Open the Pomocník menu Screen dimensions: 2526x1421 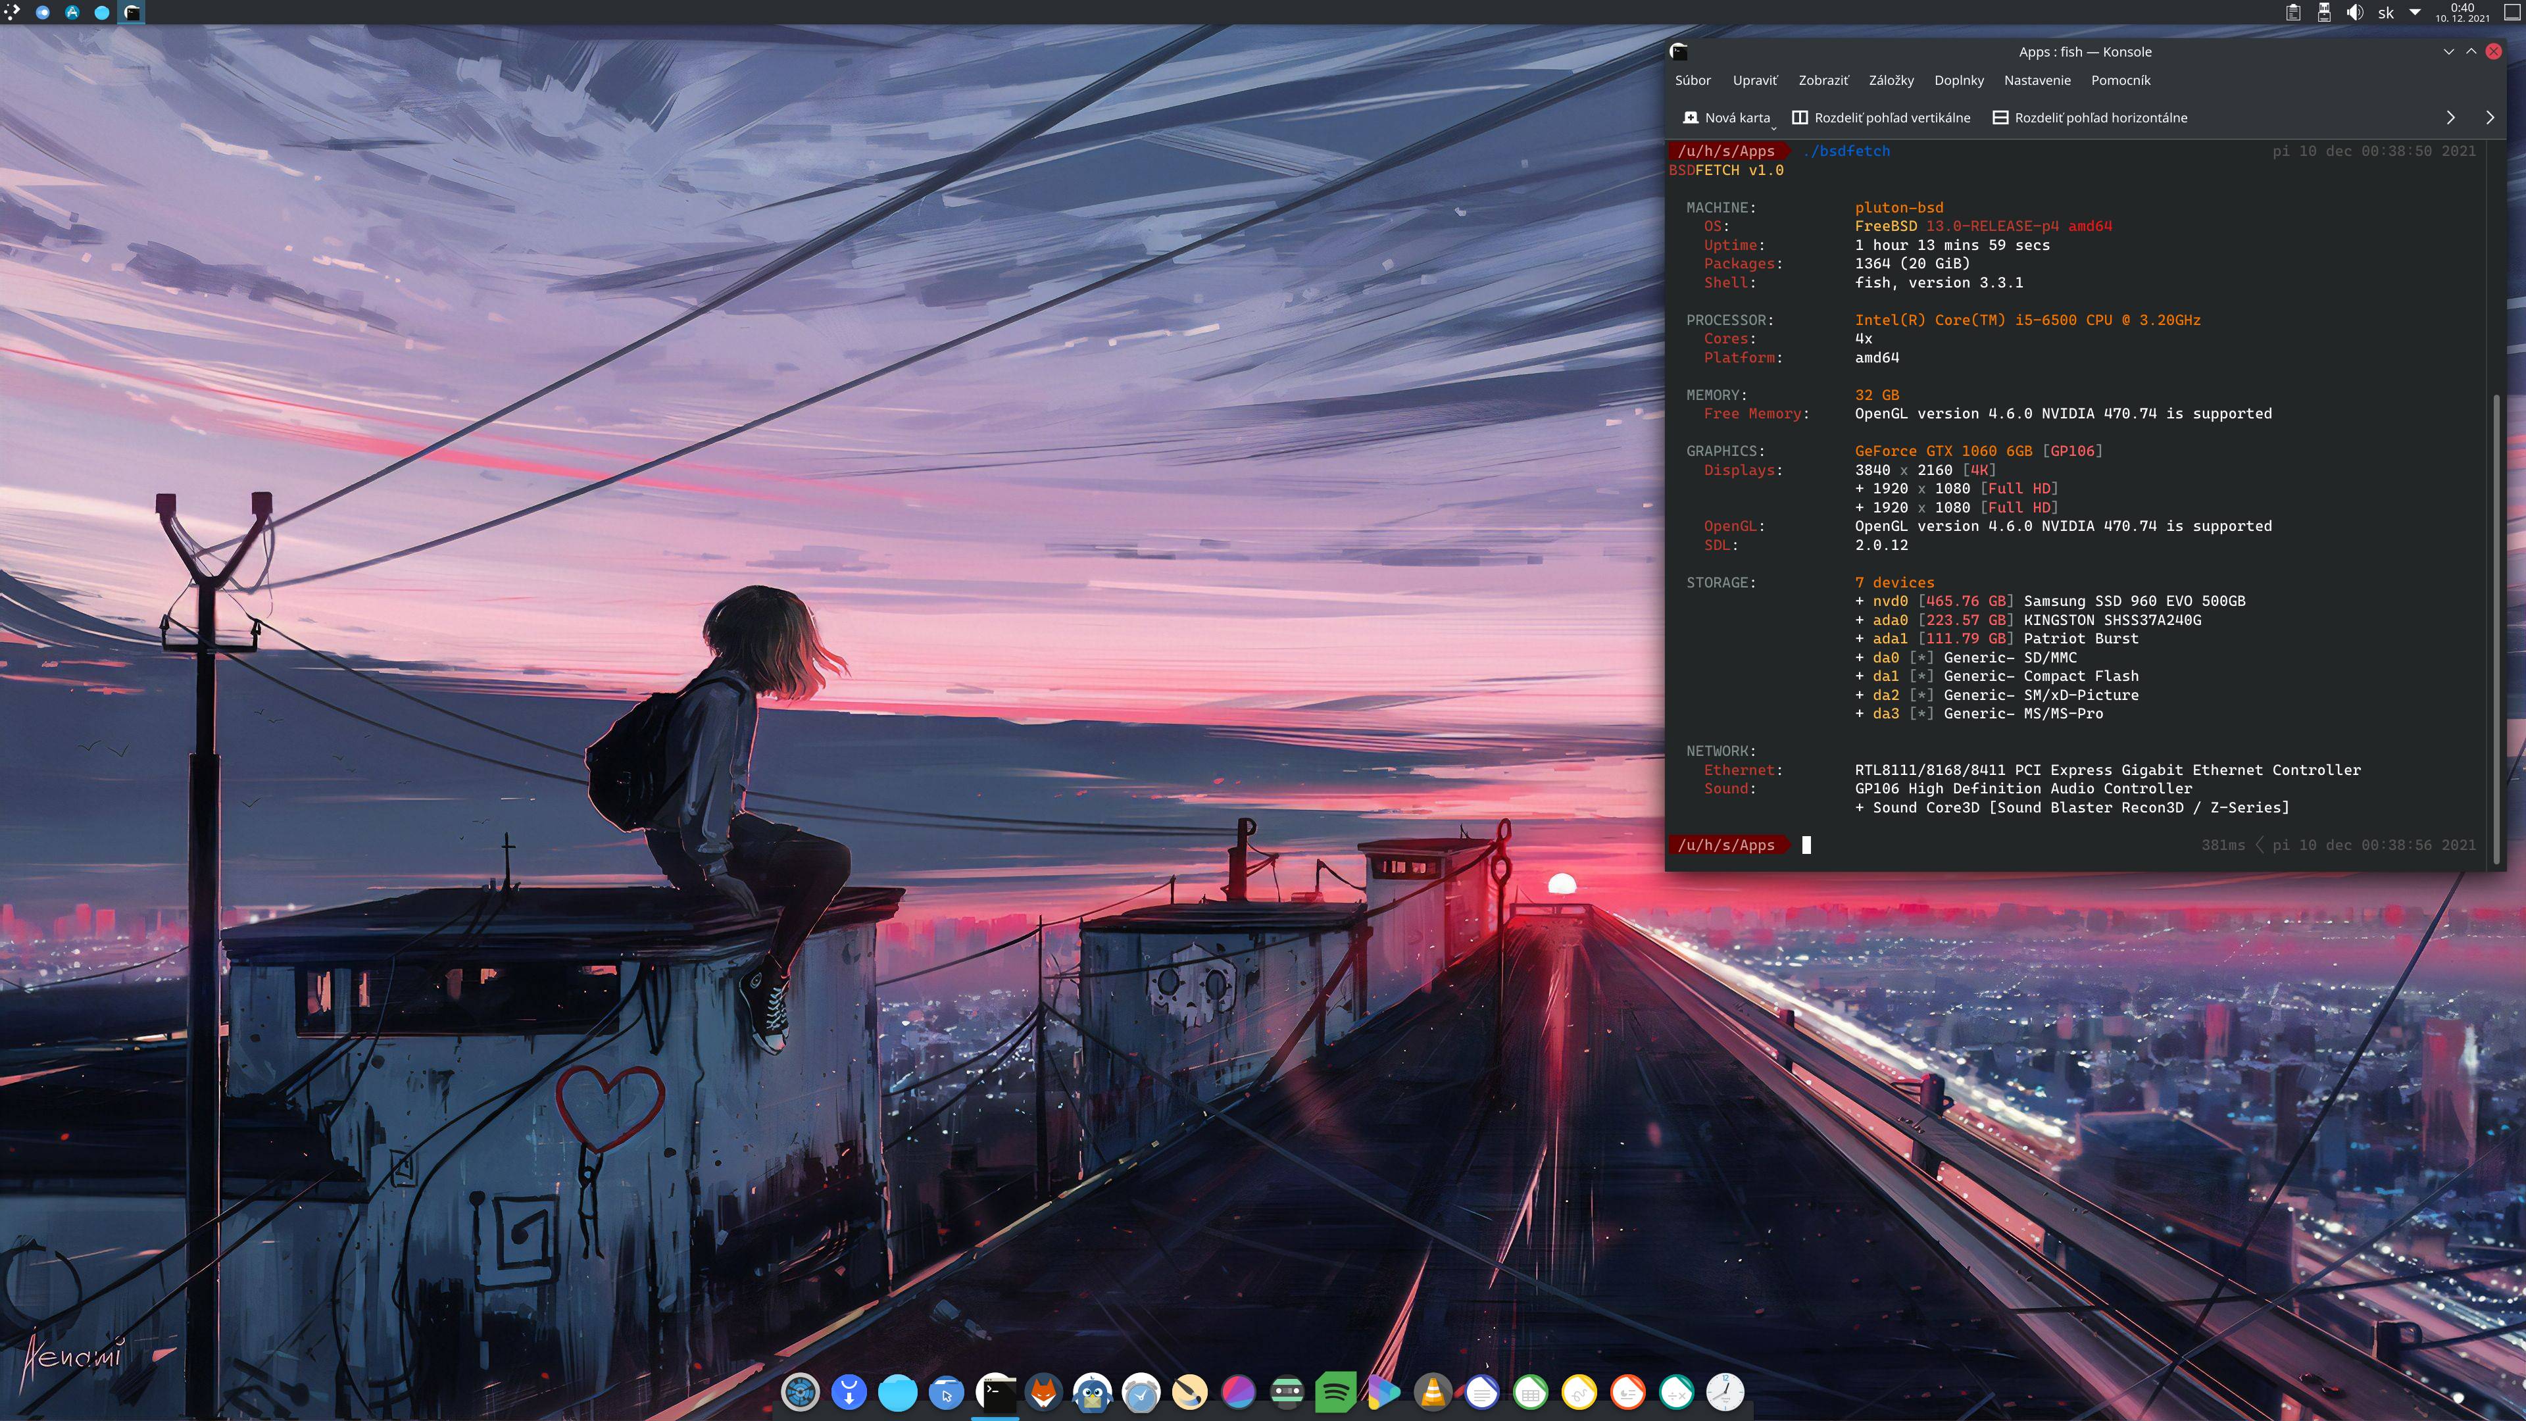(x=2120, y=80)
